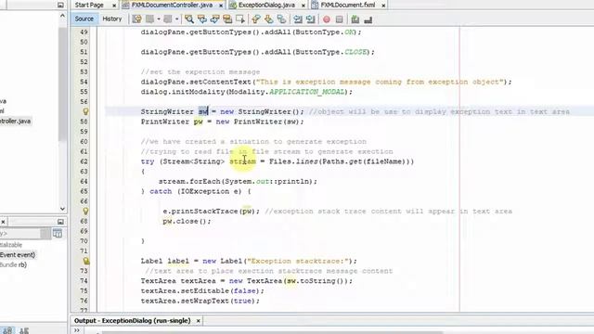Image resolution: width=594 pixels, height=334 pixels.
Task: Select FXMLDocumentController.java tab
Action: [x=171, y=5]
